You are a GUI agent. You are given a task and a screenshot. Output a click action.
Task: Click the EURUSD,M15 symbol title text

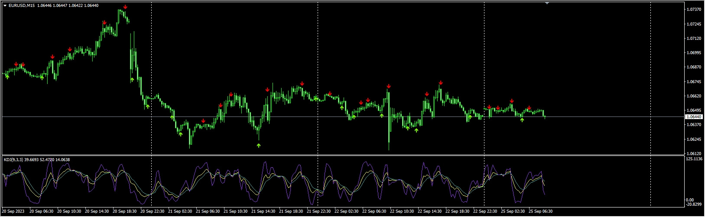22,6
